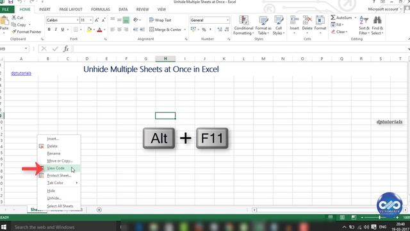Choose Select All Sheets from context menu
The height and width of the screenshot is (231, 410).
(x=59, y=206)
